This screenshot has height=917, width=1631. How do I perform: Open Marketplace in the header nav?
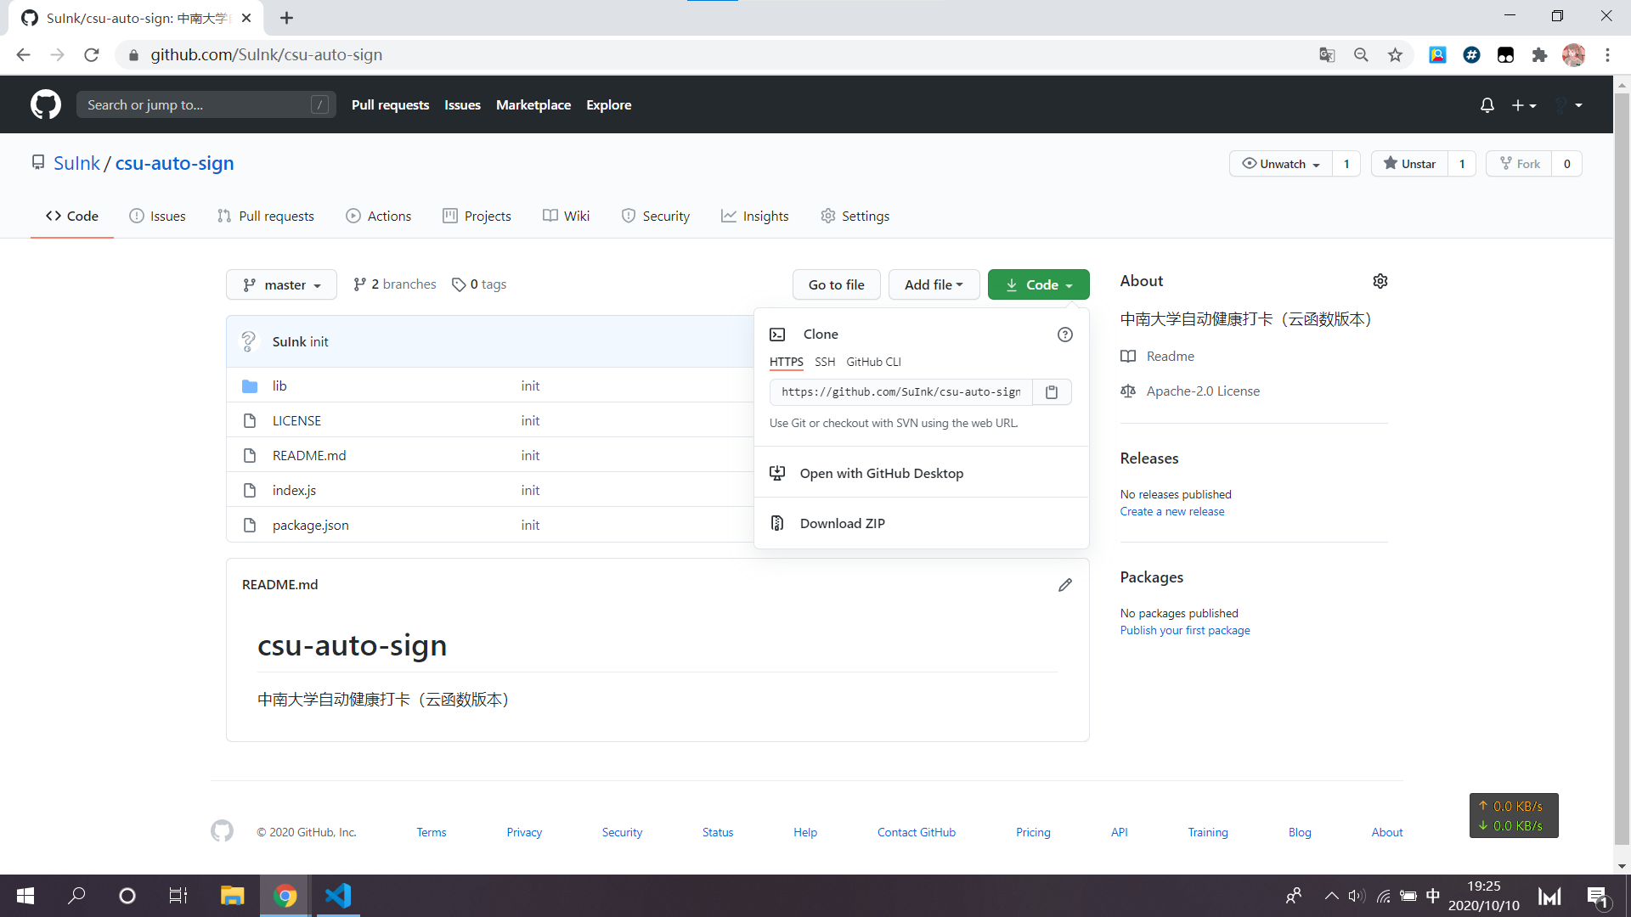[533, 105]
